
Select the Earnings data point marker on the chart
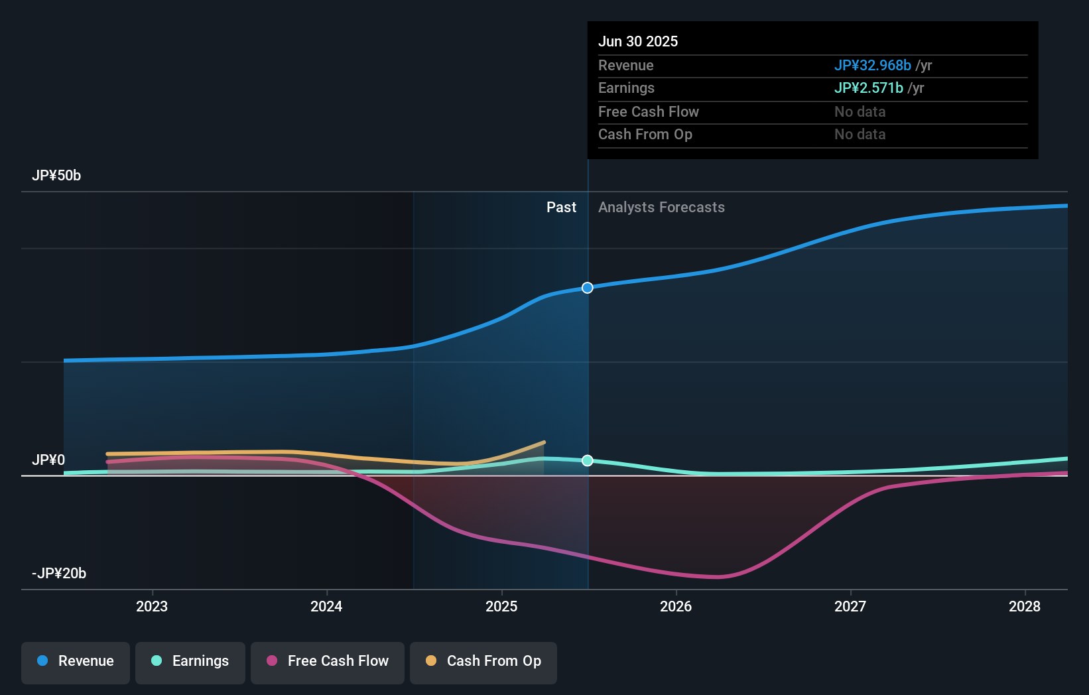(587, 460)
